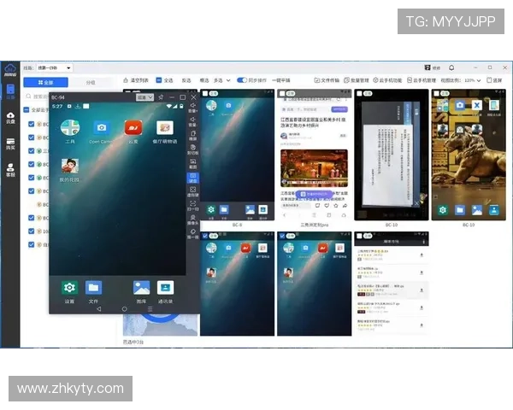Open the Open Camera app icon

[x=101, y=129]
